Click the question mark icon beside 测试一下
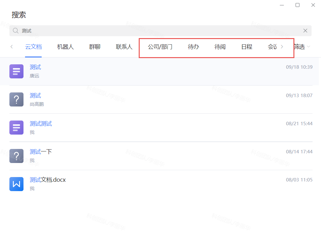 16,156
